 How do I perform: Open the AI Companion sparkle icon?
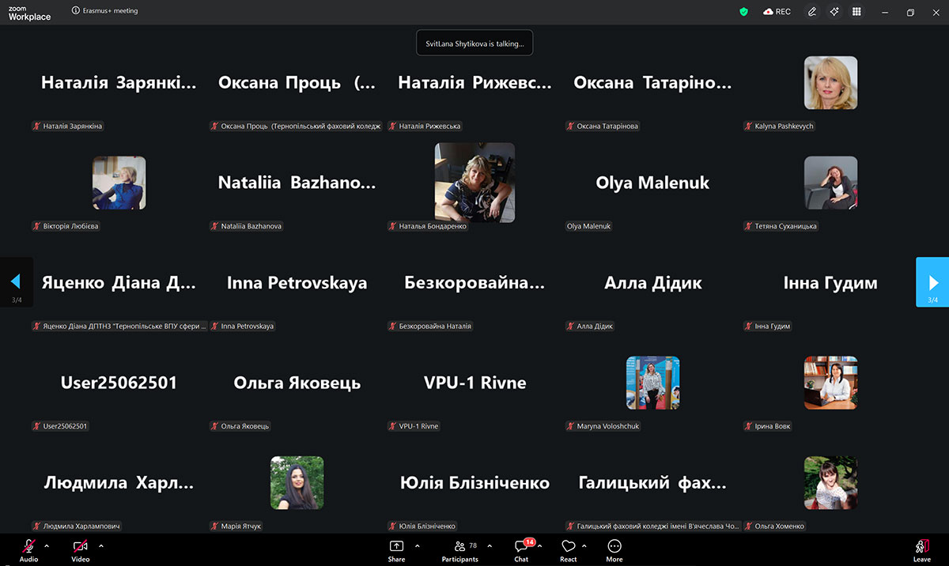point(834,12)
